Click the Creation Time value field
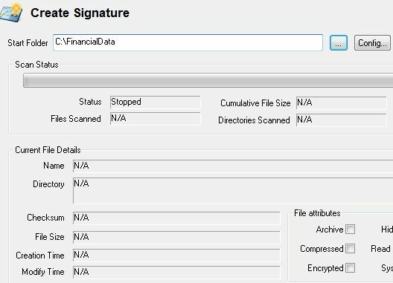The height and width of the screenshot is (283, 393). [x=176, y=256]
